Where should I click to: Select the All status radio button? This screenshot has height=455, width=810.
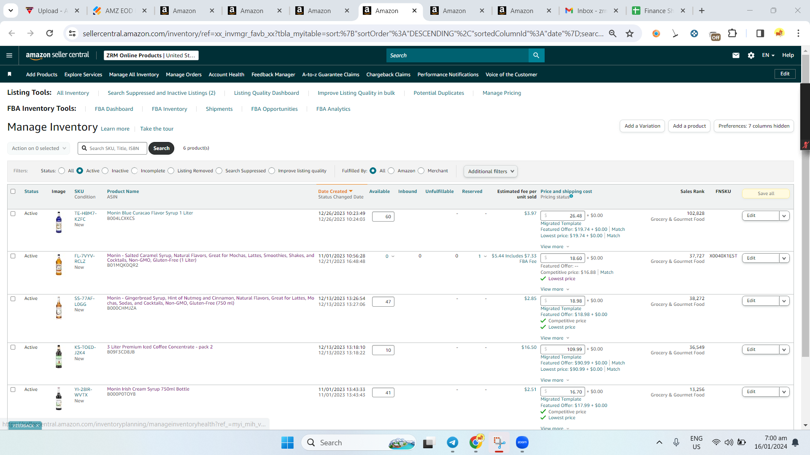coord(62,171)
